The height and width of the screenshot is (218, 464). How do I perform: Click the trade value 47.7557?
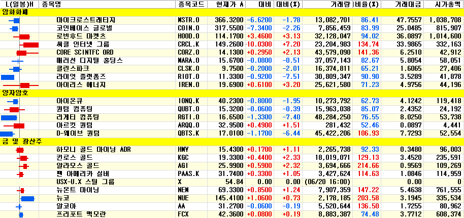click(x=409, y=20)
